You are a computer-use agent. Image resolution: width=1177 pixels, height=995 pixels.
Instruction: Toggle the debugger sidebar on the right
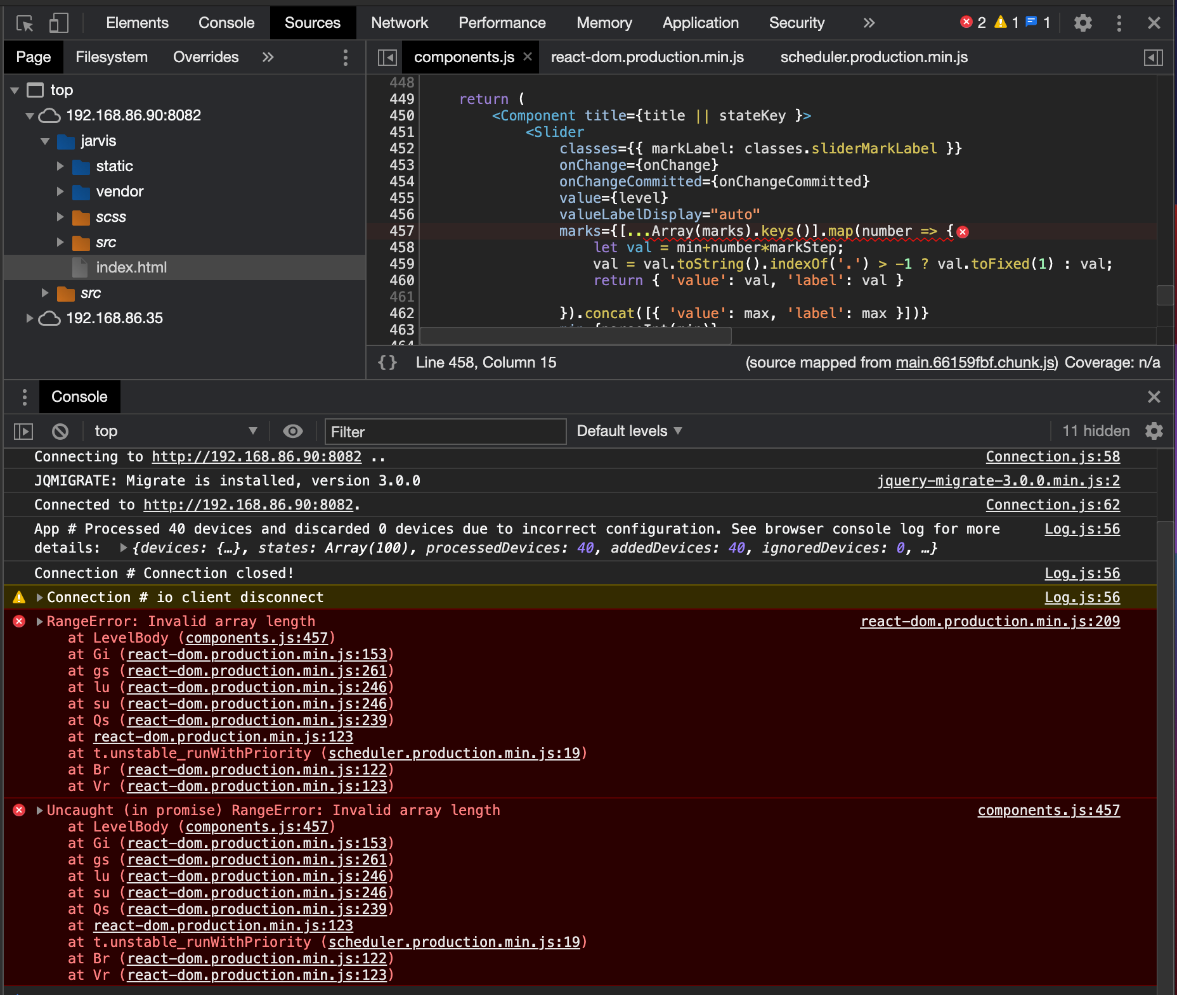point(1153,58)
